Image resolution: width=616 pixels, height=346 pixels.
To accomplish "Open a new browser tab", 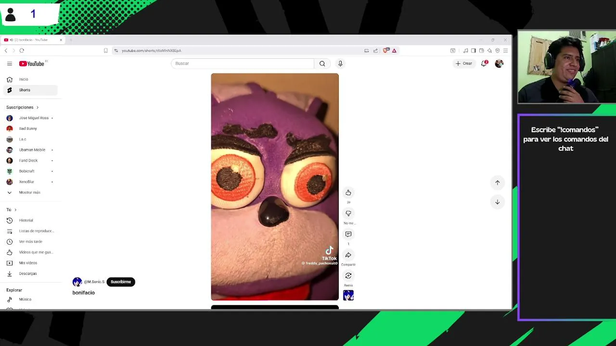I will coord(71,40).
